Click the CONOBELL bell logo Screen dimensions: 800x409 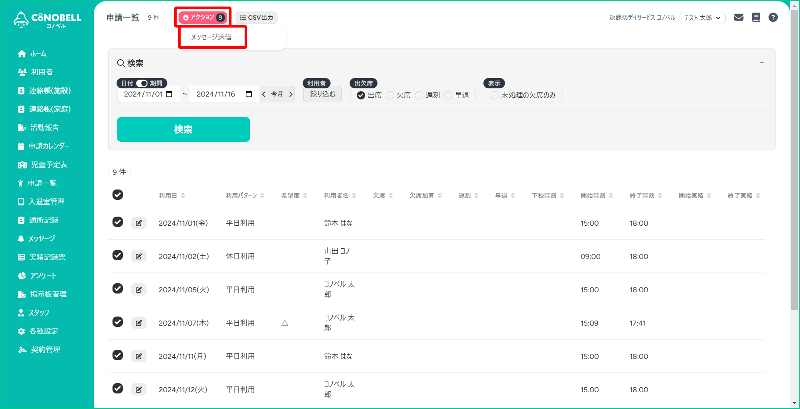coord(47,20)
